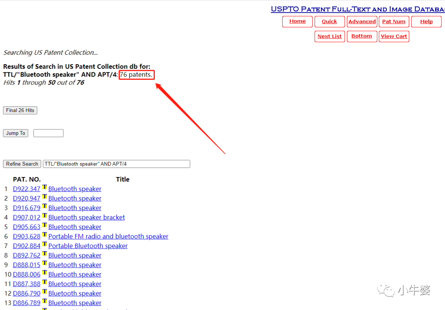This screenshot has width=445, height=310.
Task: Go to the Home page button
Action: pos(297,21)
